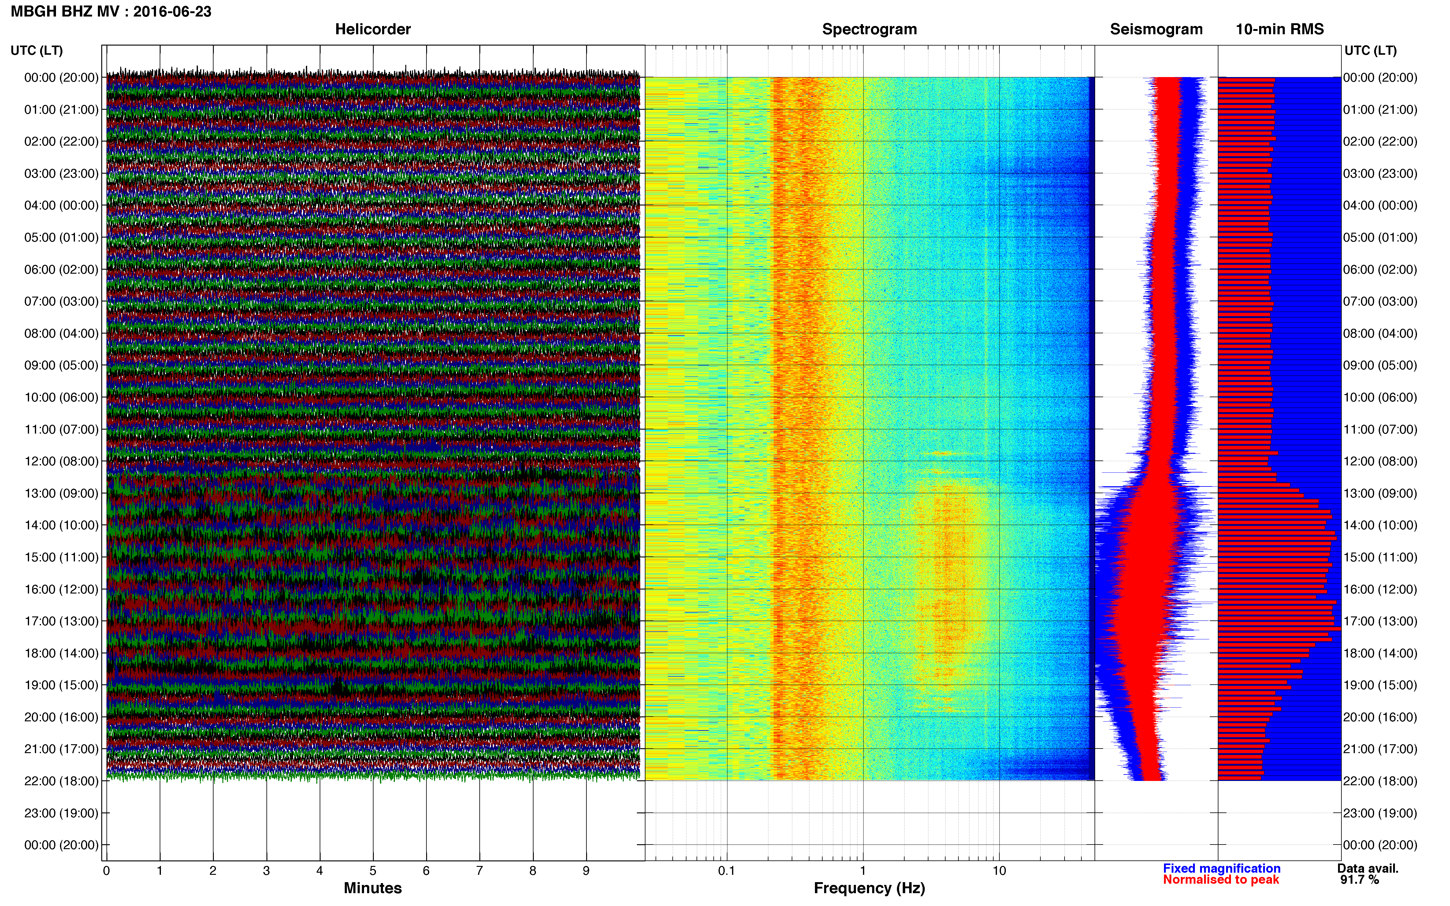
Task: Click left time label 02:00 (22:00)
Action: click(61, 141)
